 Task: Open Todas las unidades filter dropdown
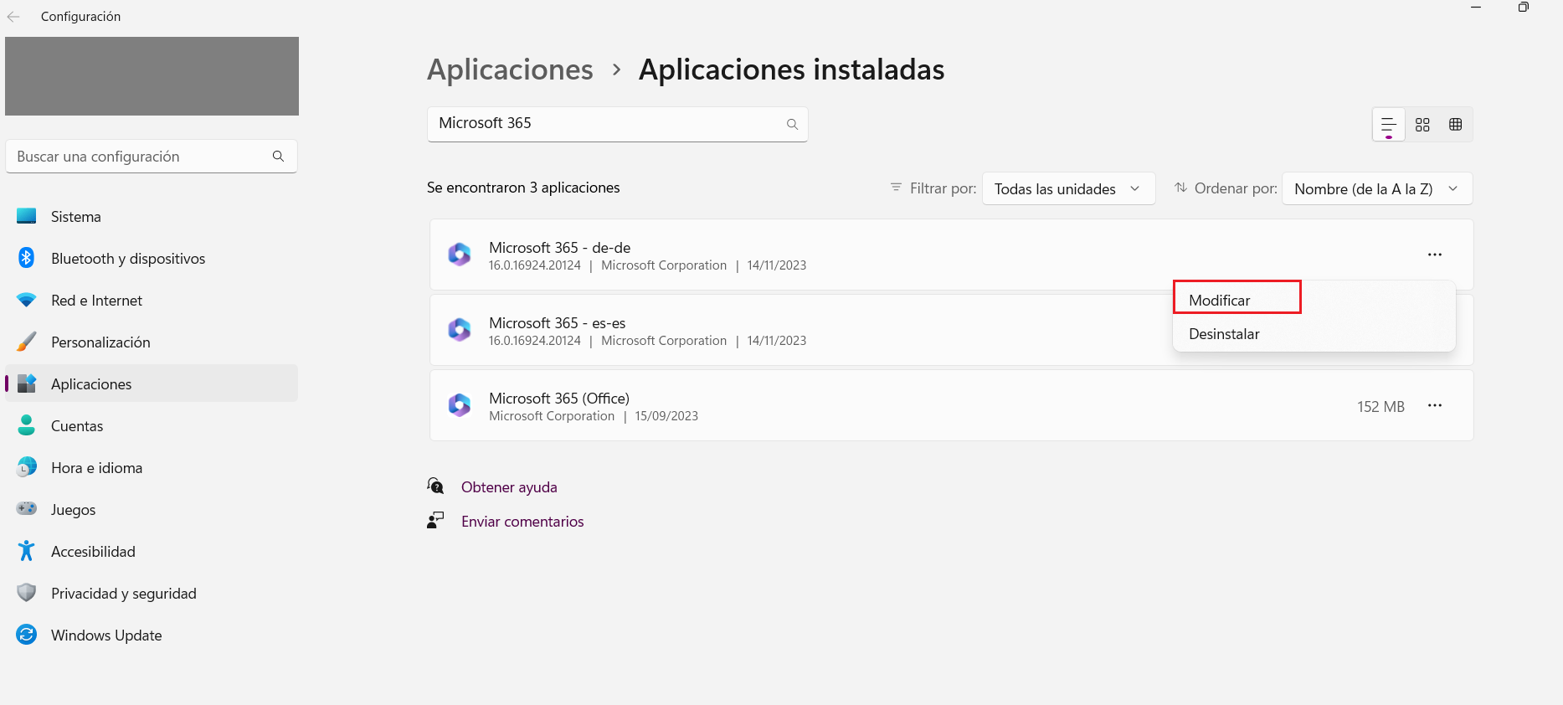(x=1069, y=188)
